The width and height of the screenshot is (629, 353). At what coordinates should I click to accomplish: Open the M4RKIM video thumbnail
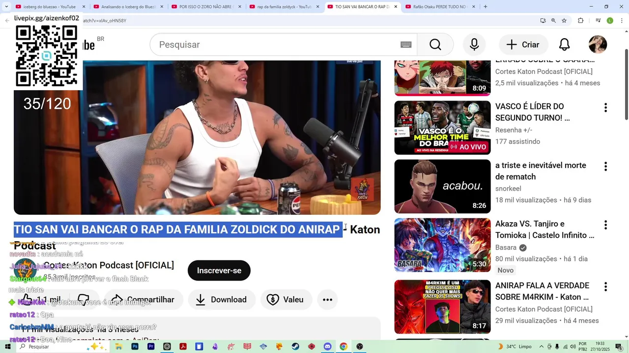pos(442,307)
